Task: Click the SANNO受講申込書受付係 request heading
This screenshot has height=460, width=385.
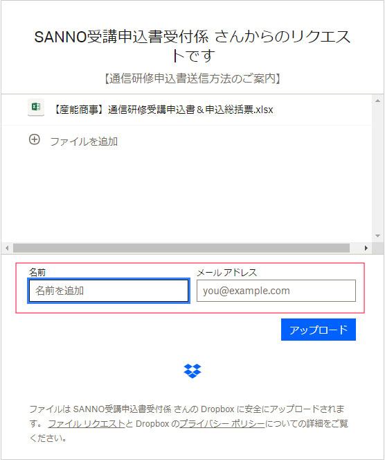Action: [192, 46]
